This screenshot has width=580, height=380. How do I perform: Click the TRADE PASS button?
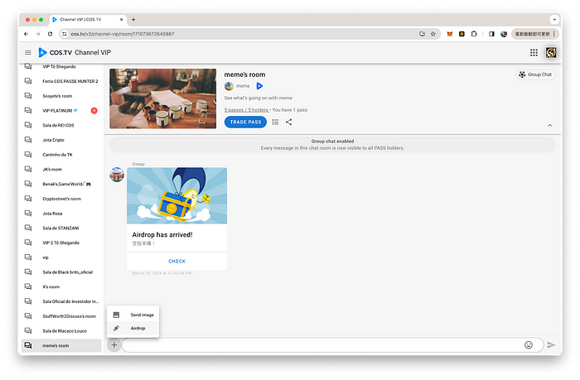tap(245, 122)
